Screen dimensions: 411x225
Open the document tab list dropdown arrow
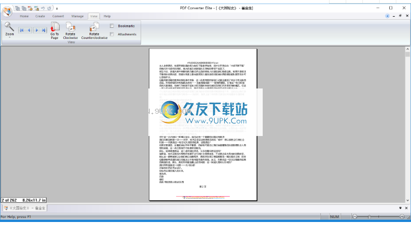(400, 208)
